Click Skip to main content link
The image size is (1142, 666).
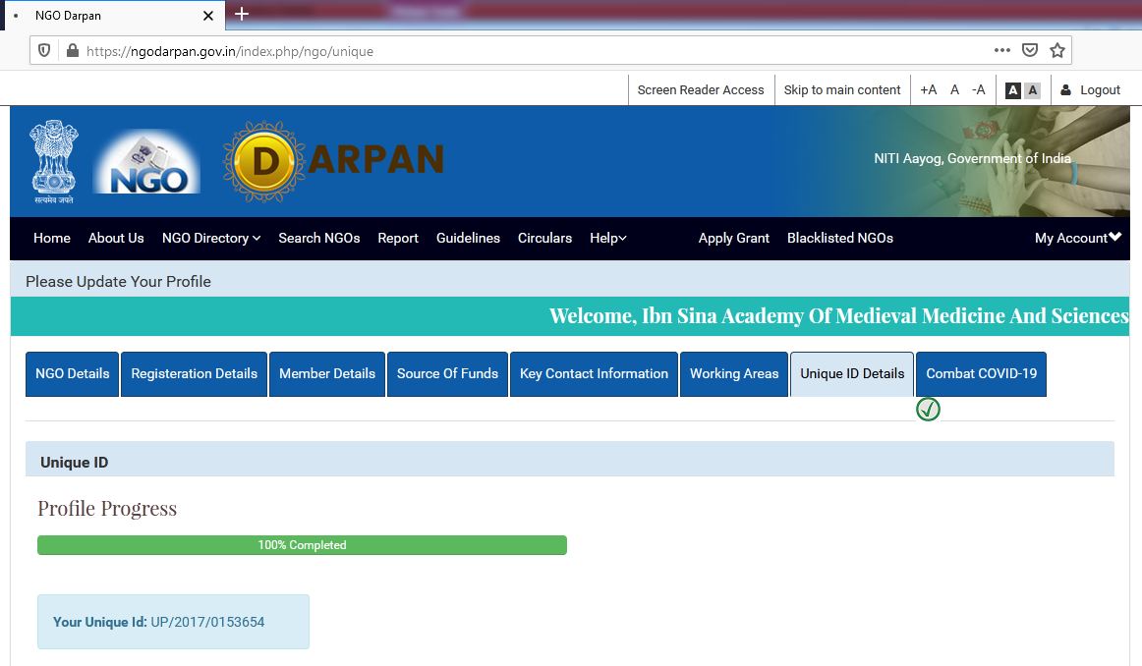[x=842, y=89]
